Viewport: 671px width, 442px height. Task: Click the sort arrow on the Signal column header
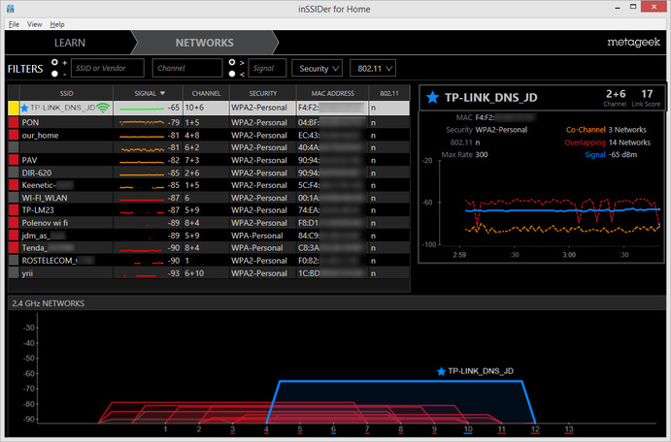coord(161,92)
